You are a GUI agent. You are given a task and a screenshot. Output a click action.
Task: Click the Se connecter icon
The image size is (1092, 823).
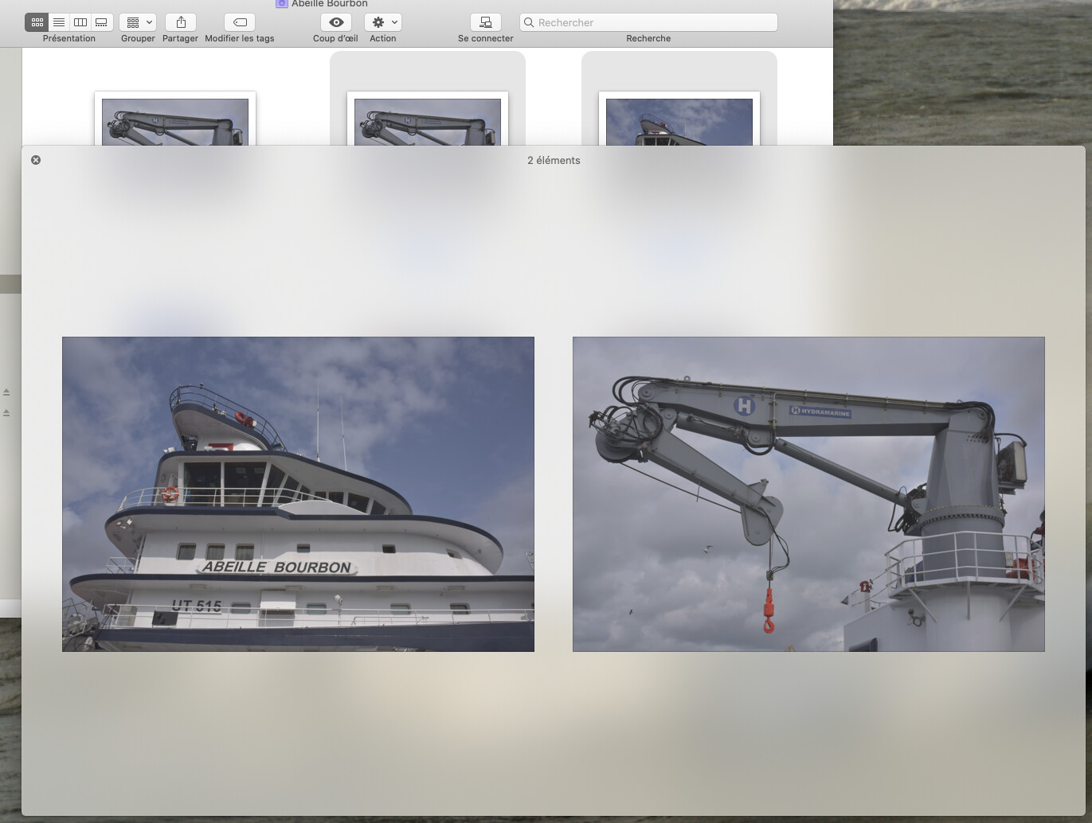click(x=485, y=22)
